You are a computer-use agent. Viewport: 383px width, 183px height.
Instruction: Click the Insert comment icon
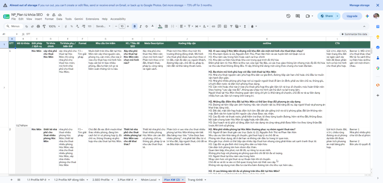[x=219, y=26]
